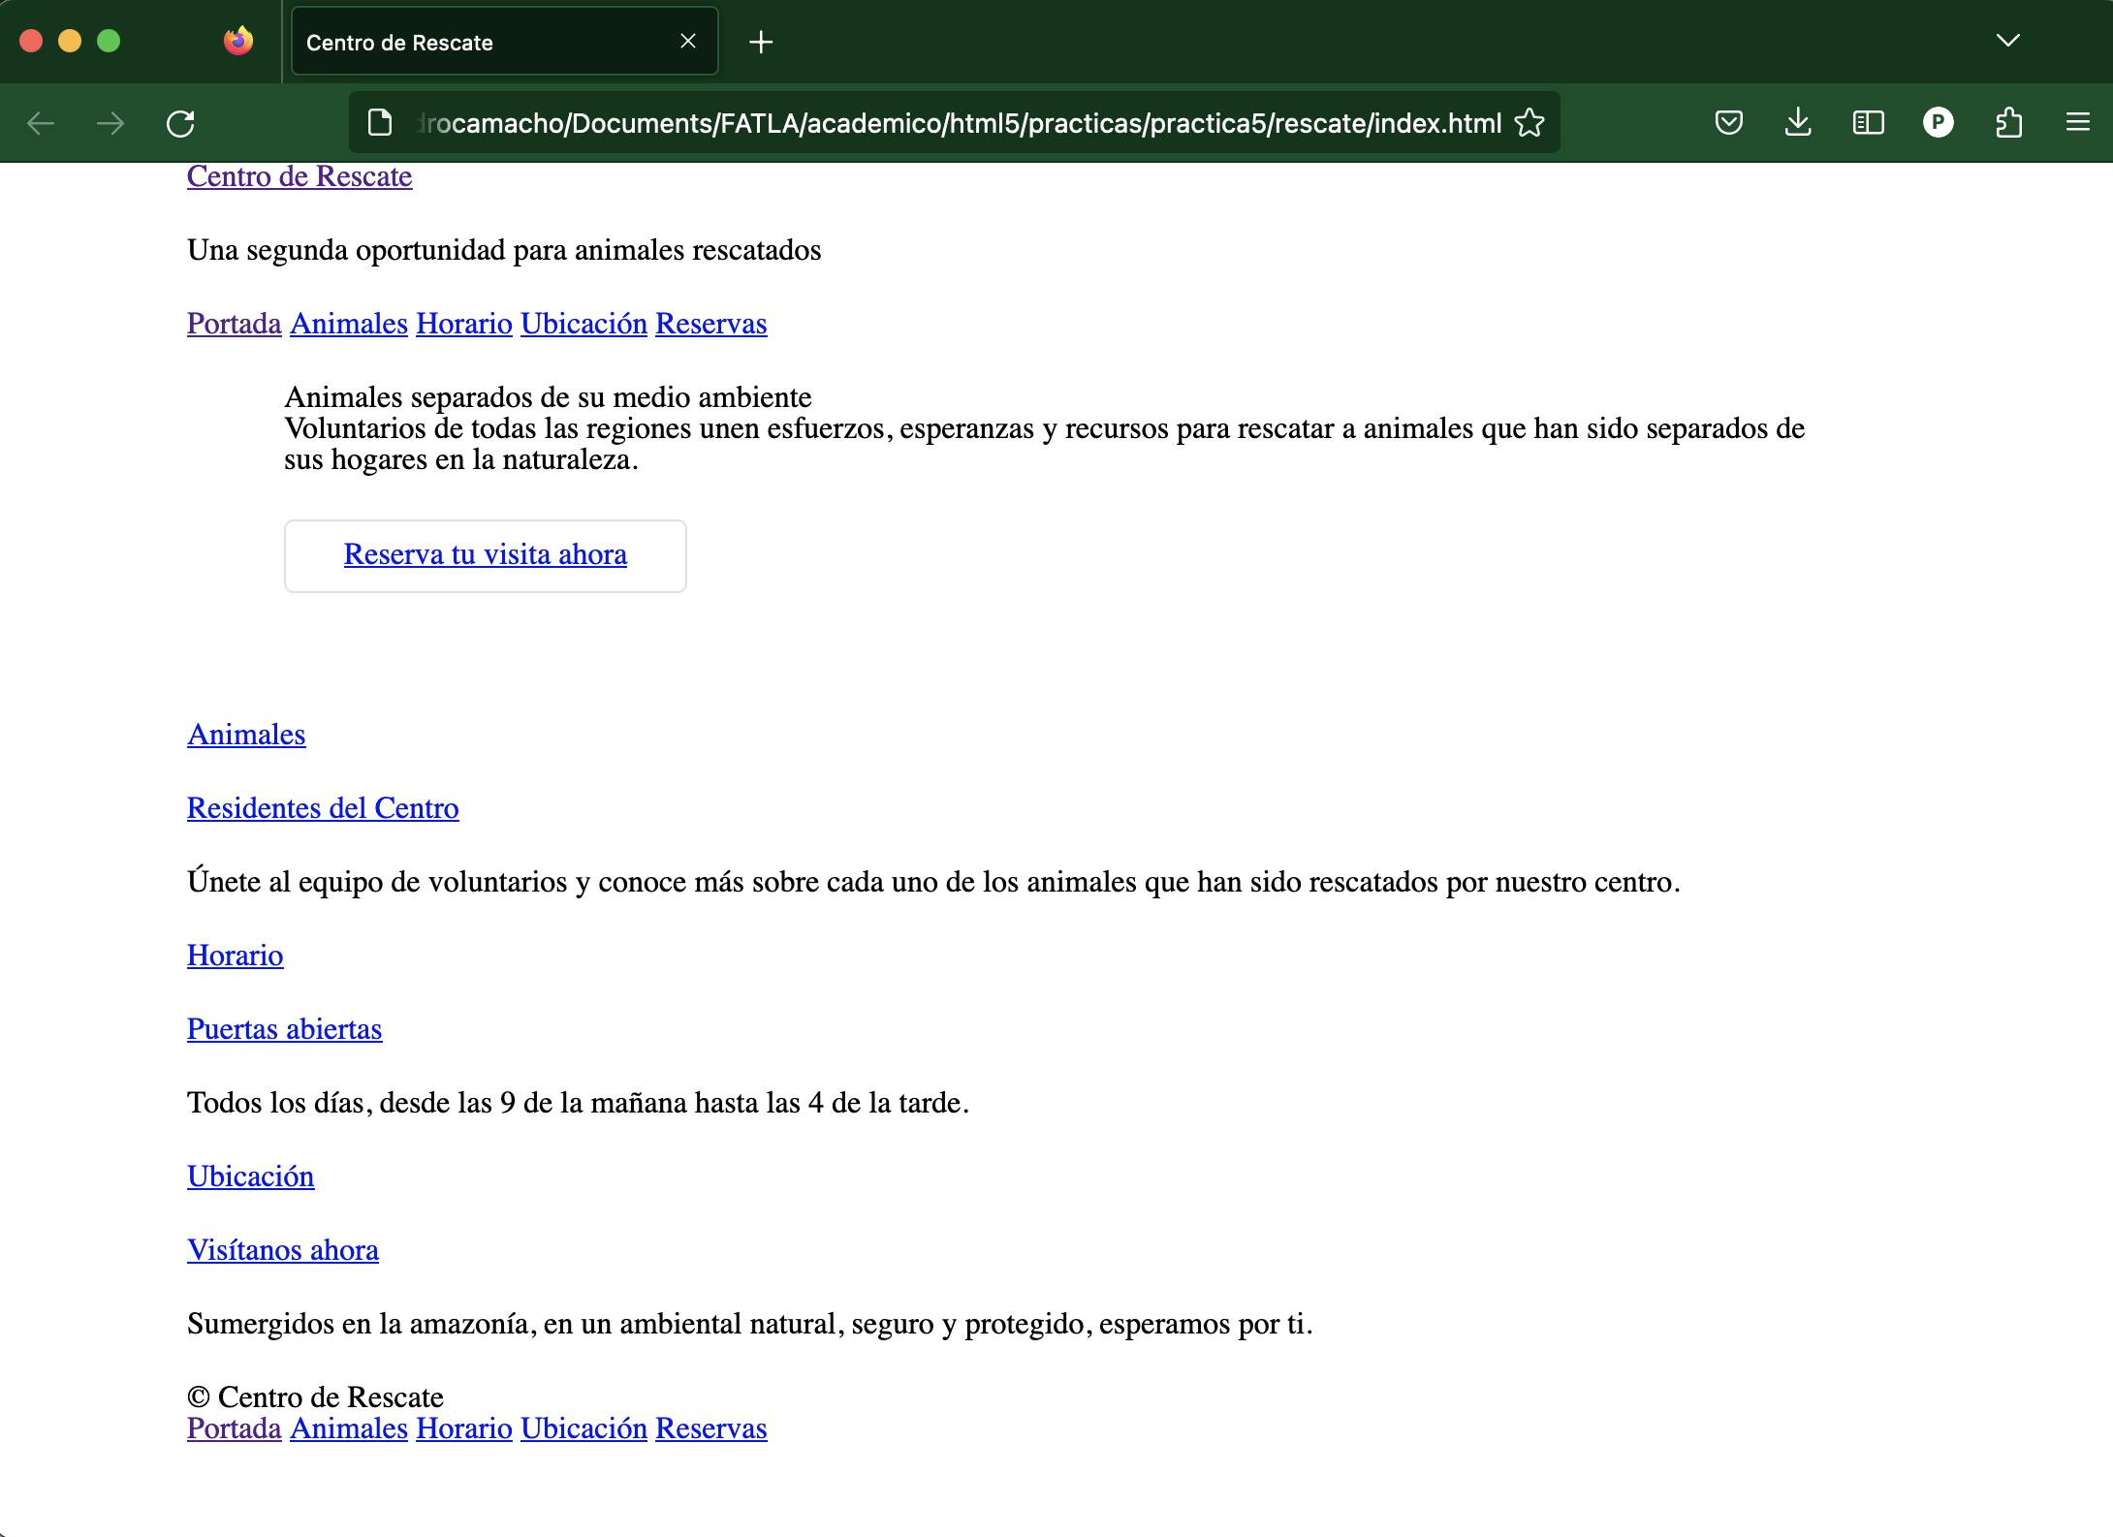Close the Centro de Rescate tab
The image size is (2113, 1537).
point(688,42)
